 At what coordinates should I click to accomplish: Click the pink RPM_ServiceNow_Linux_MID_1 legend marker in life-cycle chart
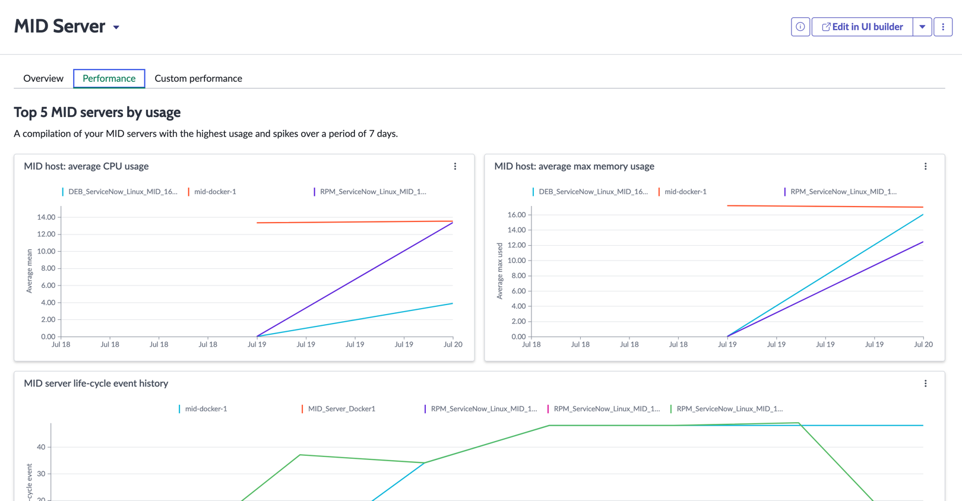(x=548, y=409)
